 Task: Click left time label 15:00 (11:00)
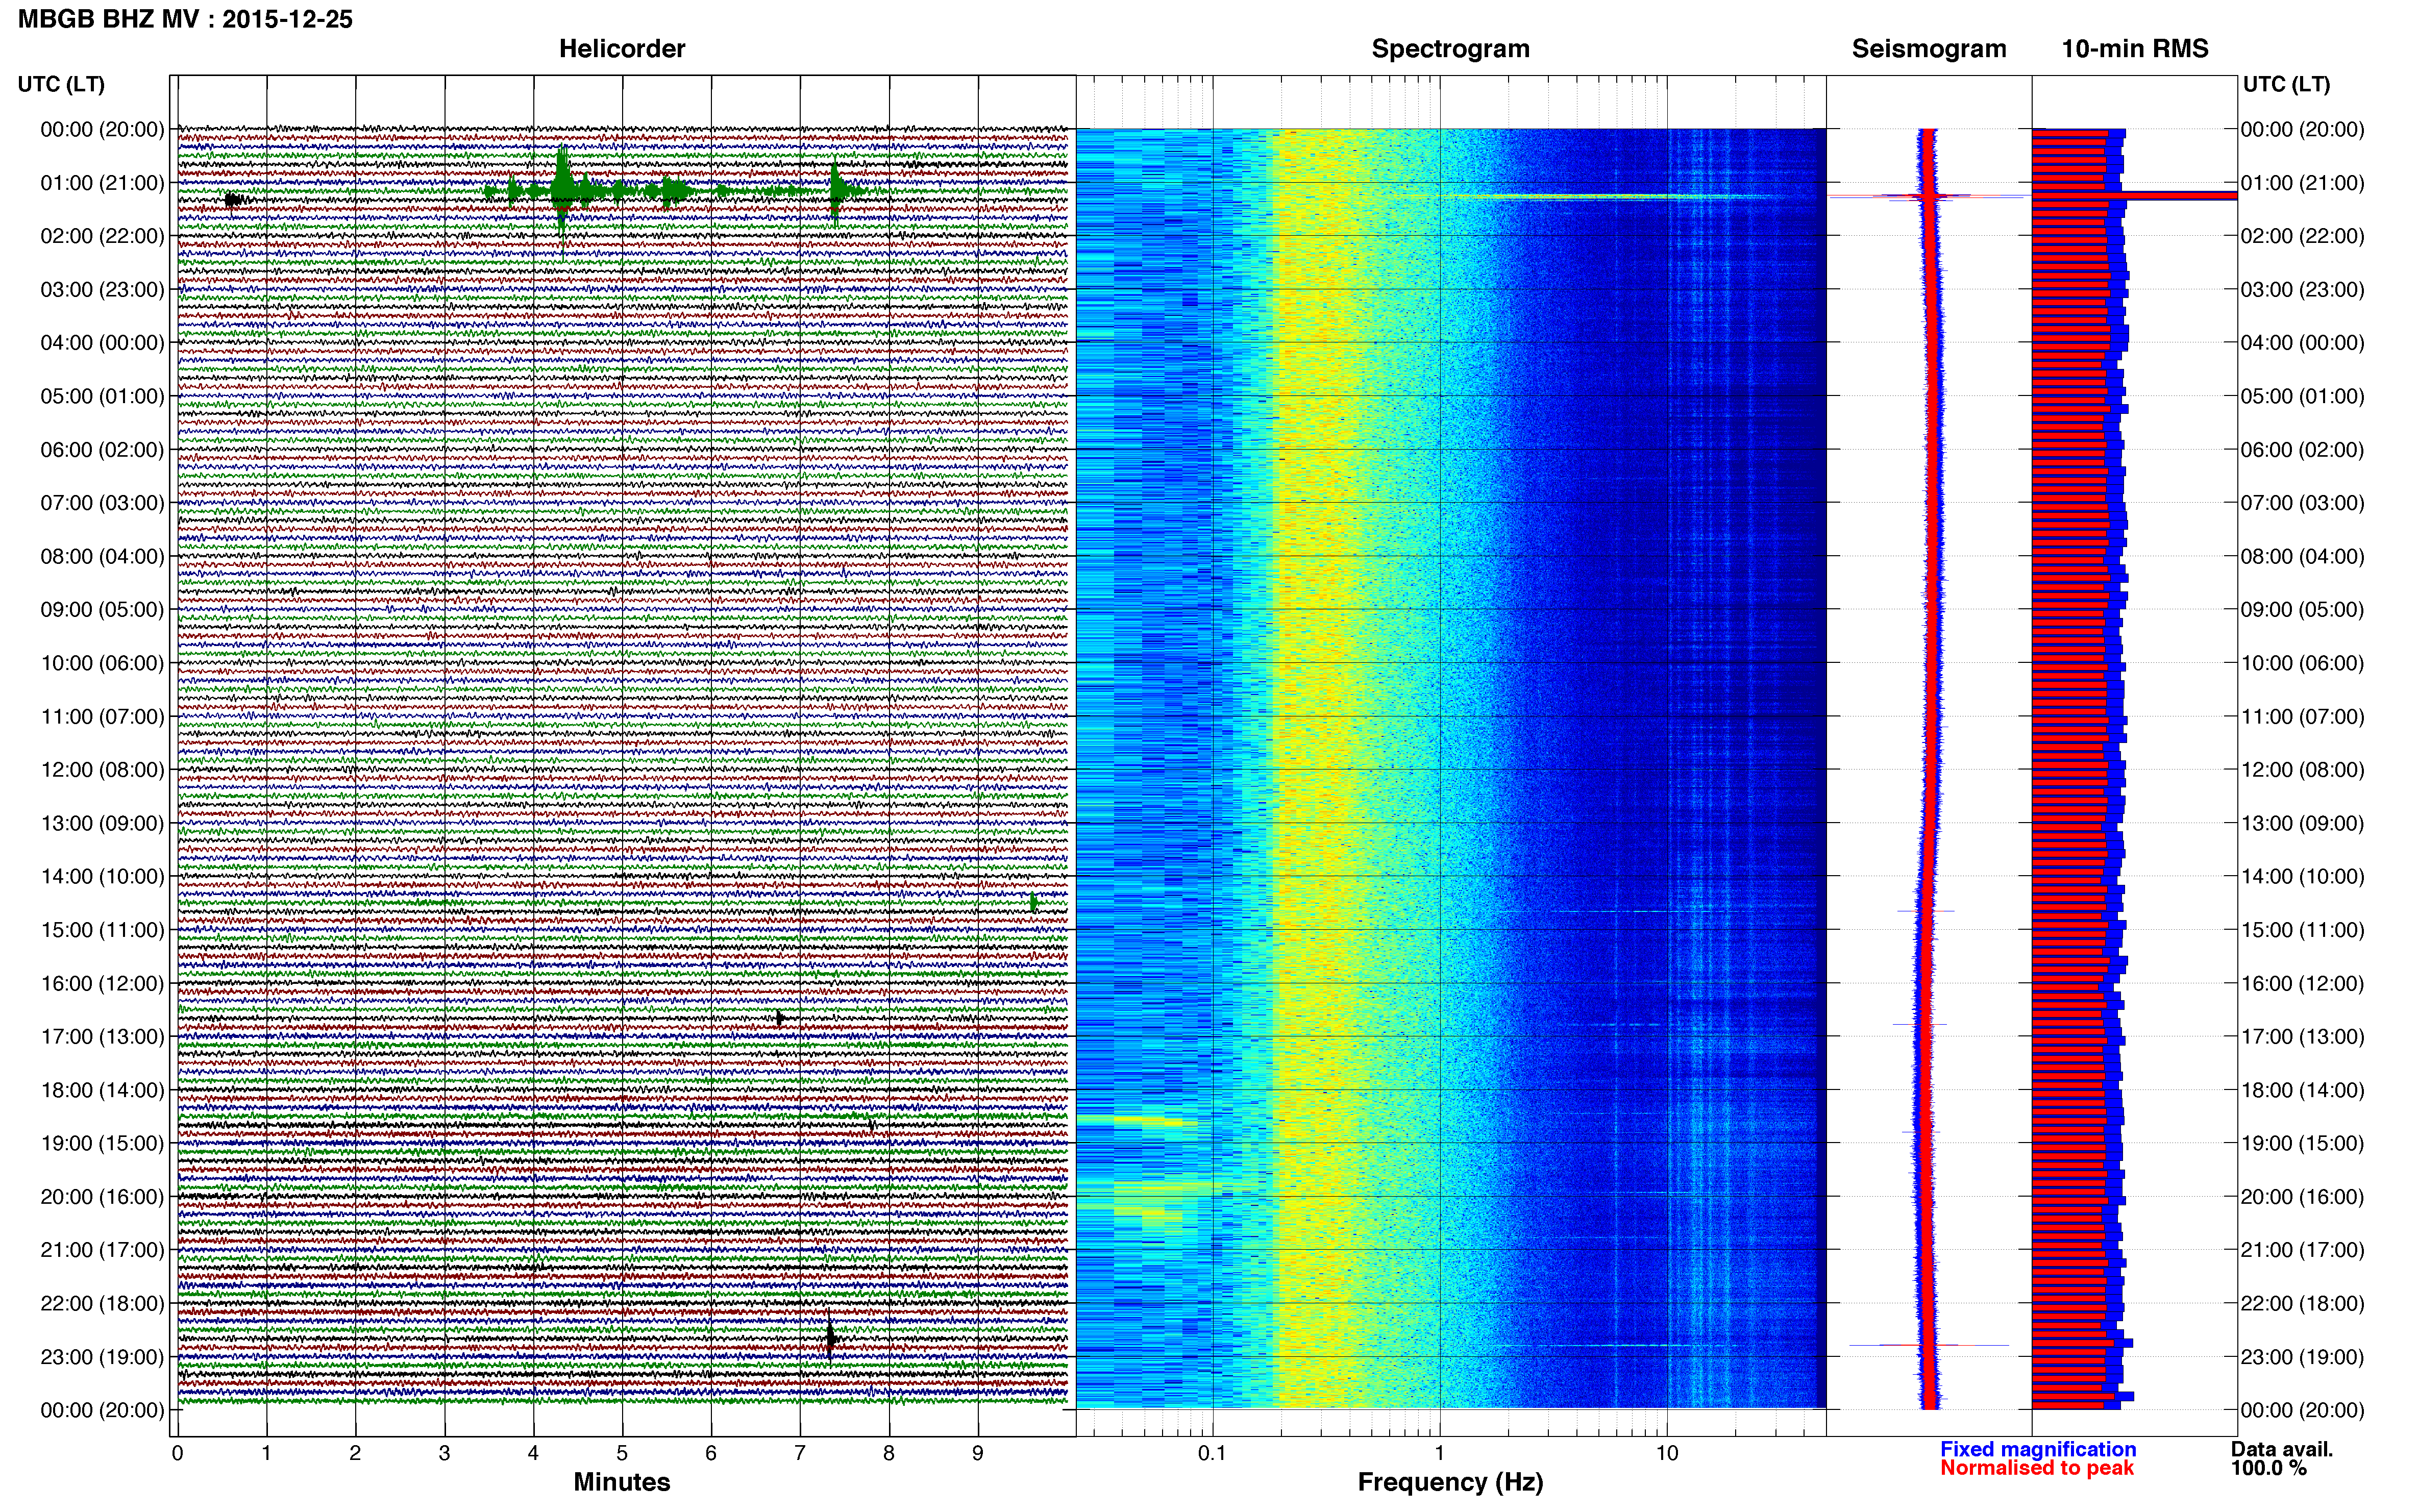pos(102,930)
